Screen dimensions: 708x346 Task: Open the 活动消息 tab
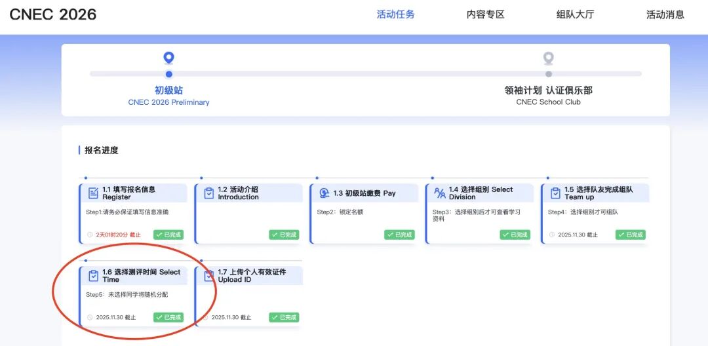pos(665,14)
